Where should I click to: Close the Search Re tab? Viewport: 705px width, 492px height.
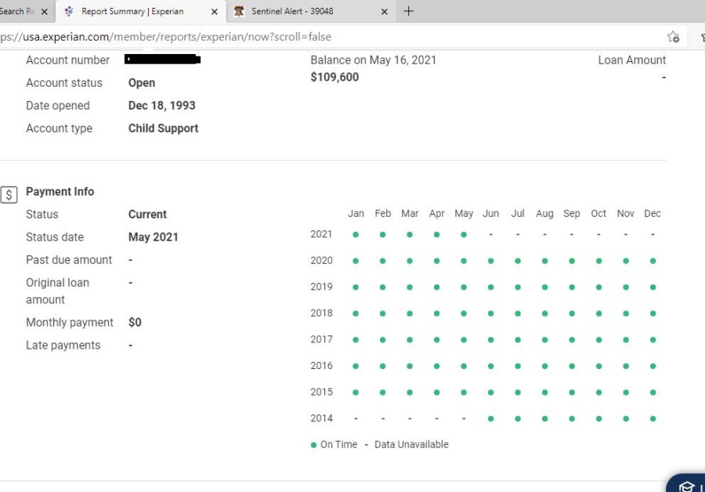pos(44,12)
